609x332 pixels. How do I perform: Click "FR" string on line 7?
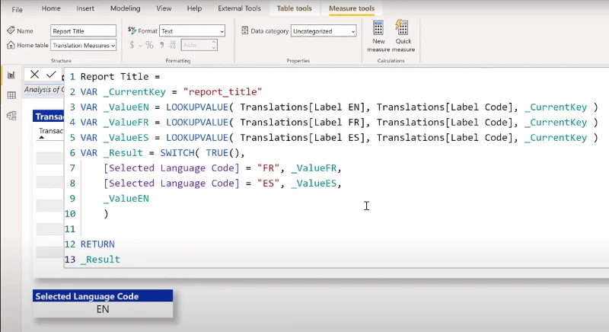click(268, 168)
